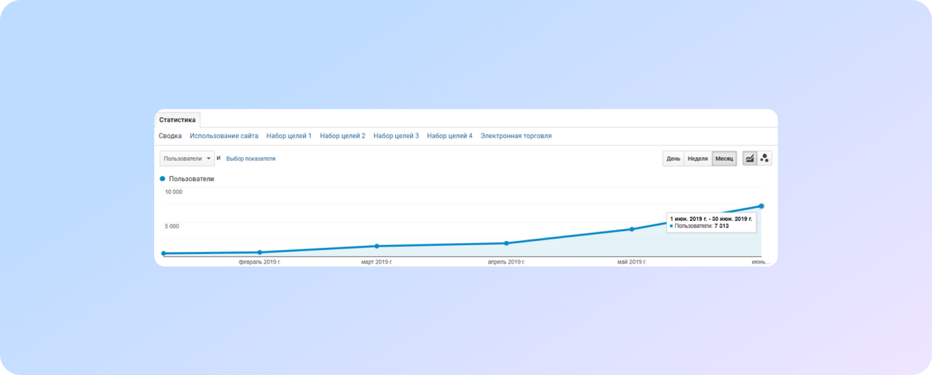Open Набор целей 4 tab

click(450, 136)
